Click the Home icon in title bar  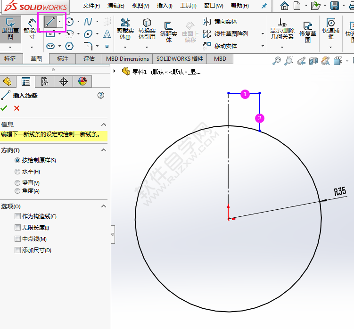click(284, 6)
